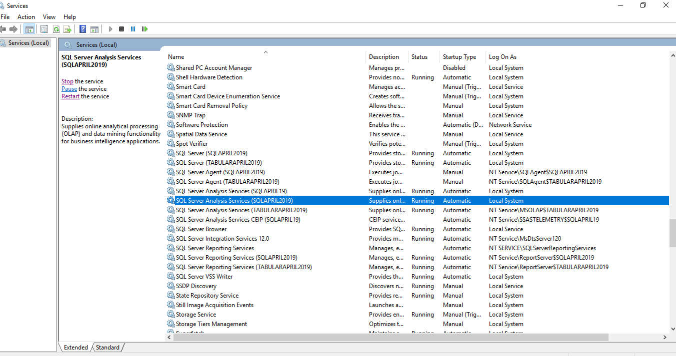Toggle the Show/Hide Console Tree icon
Image resolution: width=676 pixels, height=356 pixels.
pyautogui.click(x=29, y=29)
